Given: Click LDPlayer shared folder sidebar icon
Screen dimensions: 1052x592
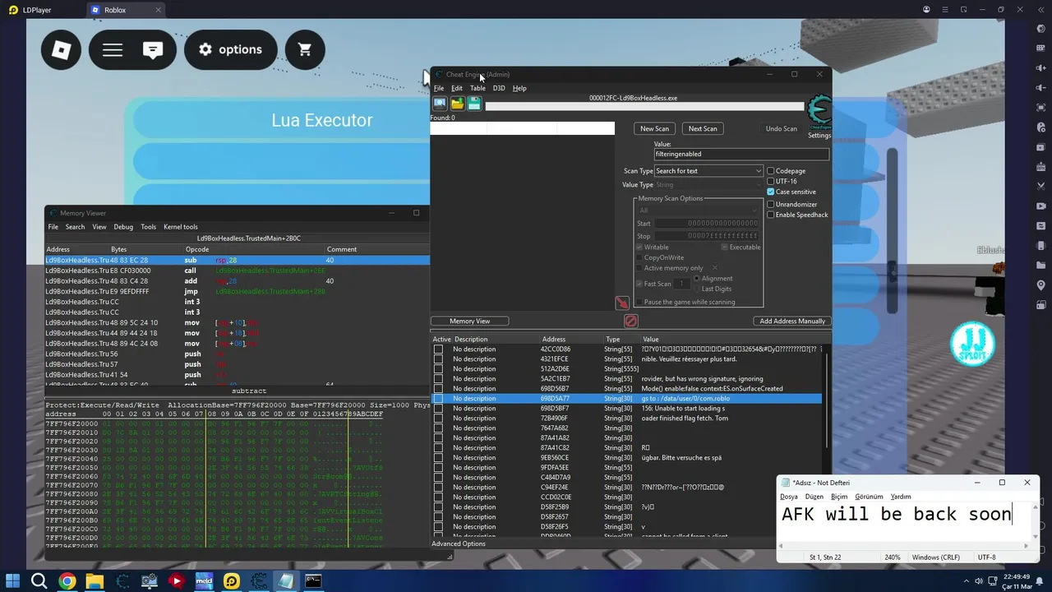Looking at the screenshot, I should pyautogui.click(x=1041, y=266).
